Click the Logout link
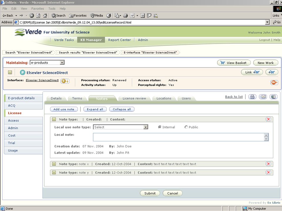This screenshot has width=282, height=211. [265, 40]
